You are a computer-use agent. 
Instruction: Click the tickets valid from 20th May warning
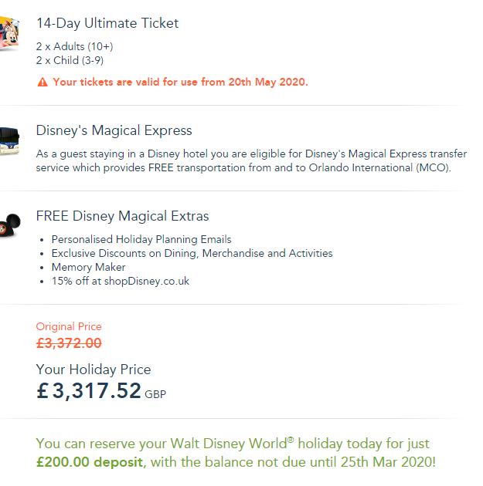coord(180,82)
